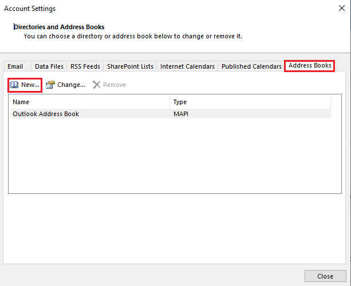
Task: Select the Address Books tab
Action: [x=310, y=66]
